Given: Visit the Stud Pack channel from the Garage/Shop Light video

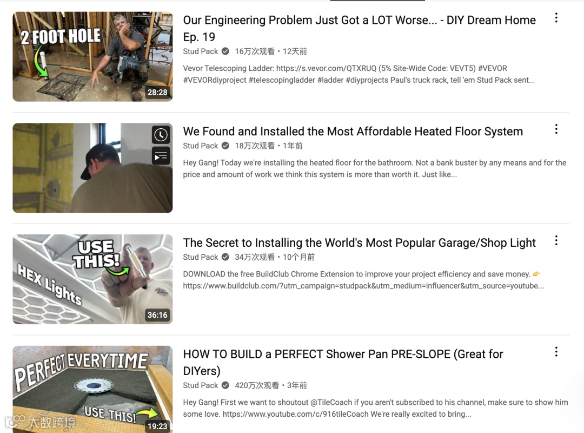Looking at the screenshot, I should pyautogui.click(x=201, y=257).
